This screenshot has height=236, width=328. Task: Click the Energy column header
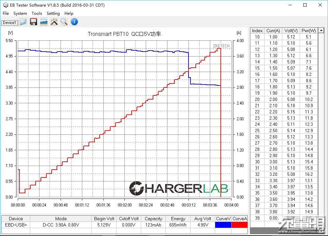[178, 219]
